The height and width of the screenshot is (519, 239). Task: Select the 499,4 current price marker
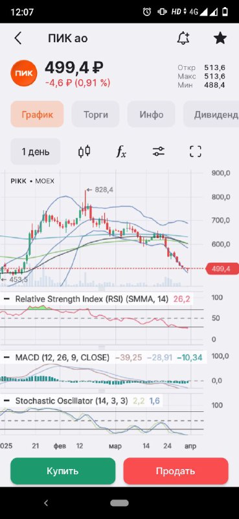point(222,269)
